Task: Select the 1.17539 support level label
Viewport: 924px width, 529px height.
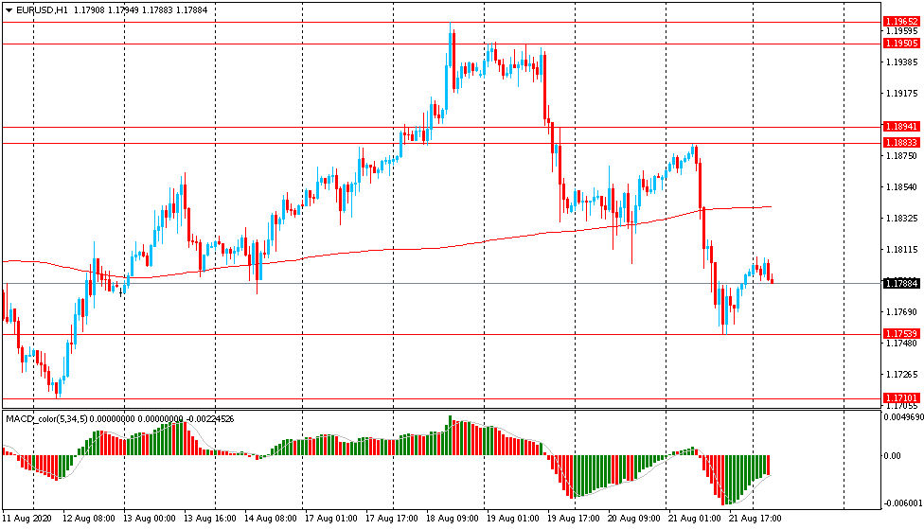Action: click(901, 334)
